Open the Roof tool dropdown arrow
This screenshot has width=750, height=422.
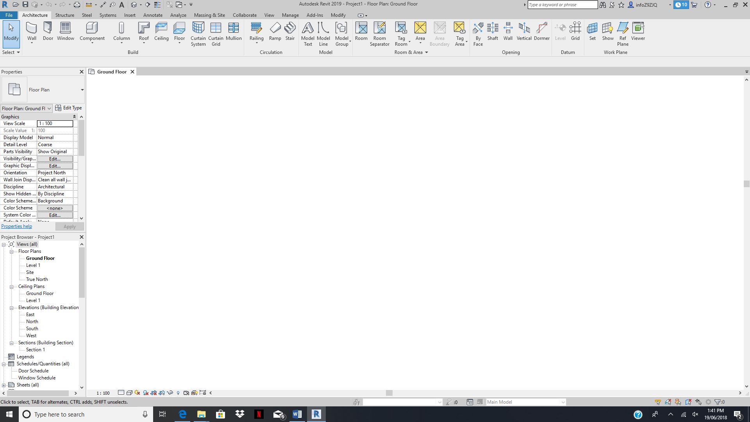144,44
